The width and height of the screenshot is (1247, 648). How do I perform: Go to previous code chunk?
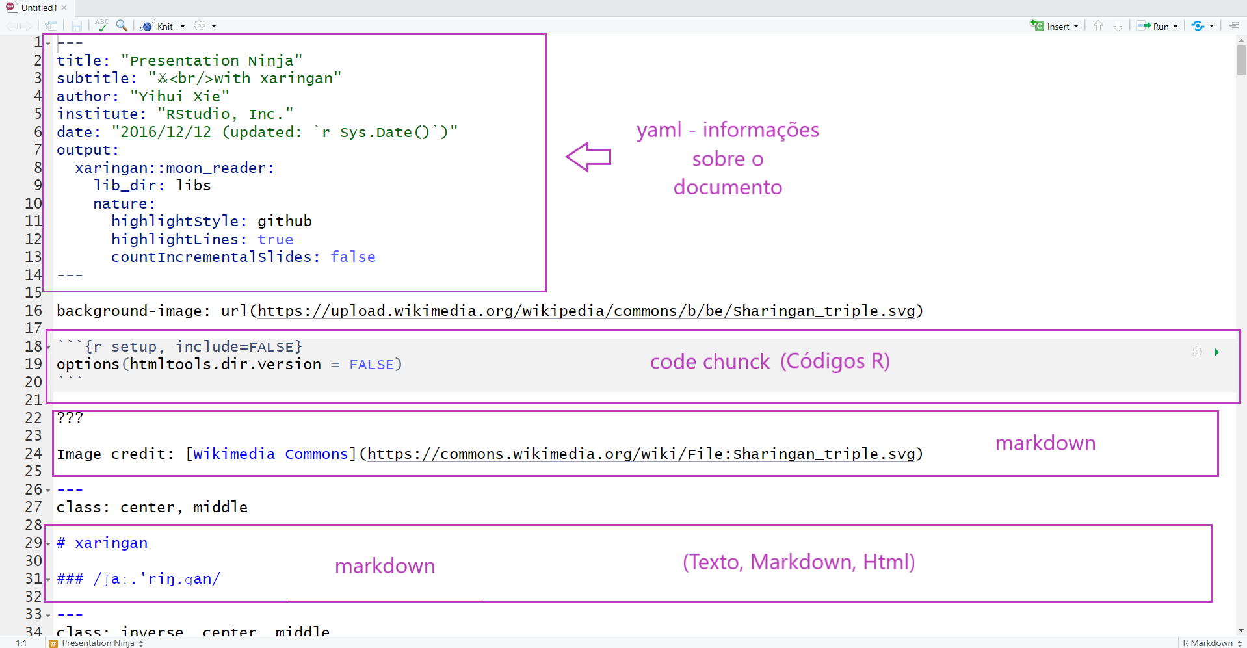tap(1098, 26)
